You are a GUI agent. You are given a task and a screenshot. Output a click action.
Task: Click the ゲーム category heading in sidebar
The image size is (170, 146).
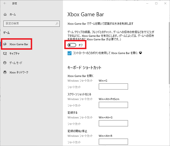6,33
